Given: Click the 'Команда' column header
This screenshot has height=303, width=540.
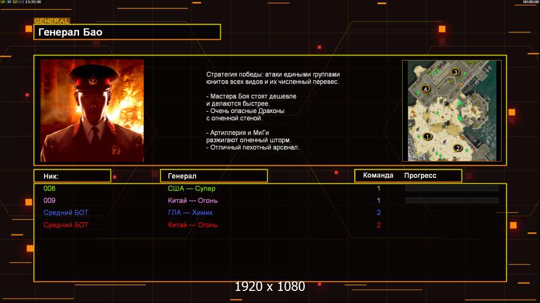Looking at the screenshot, I should pos(378,175).
